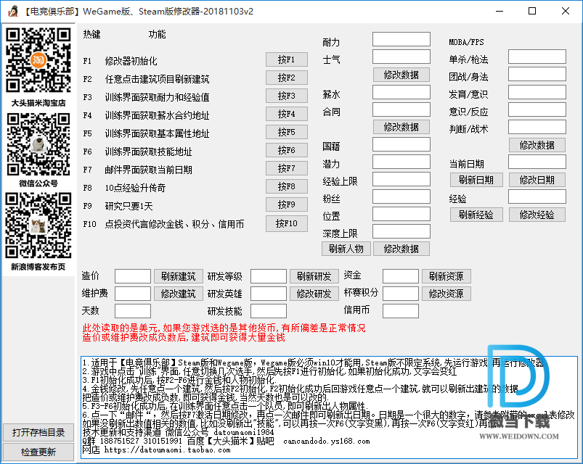Viewport: 583px width, 464px height.
Task: Focus the 耐力 input field
Action: [x=401, y=39]
